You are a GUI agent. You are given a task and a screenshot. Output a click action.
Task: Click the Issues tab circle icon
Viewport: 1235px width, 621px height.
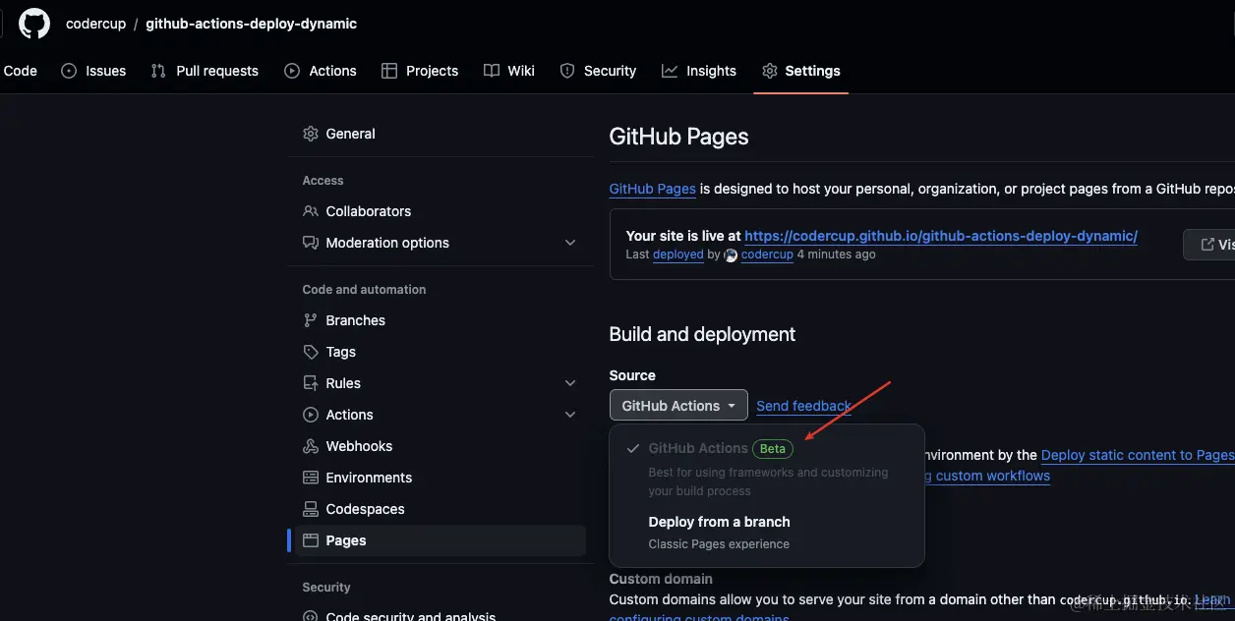click(69, 71)
